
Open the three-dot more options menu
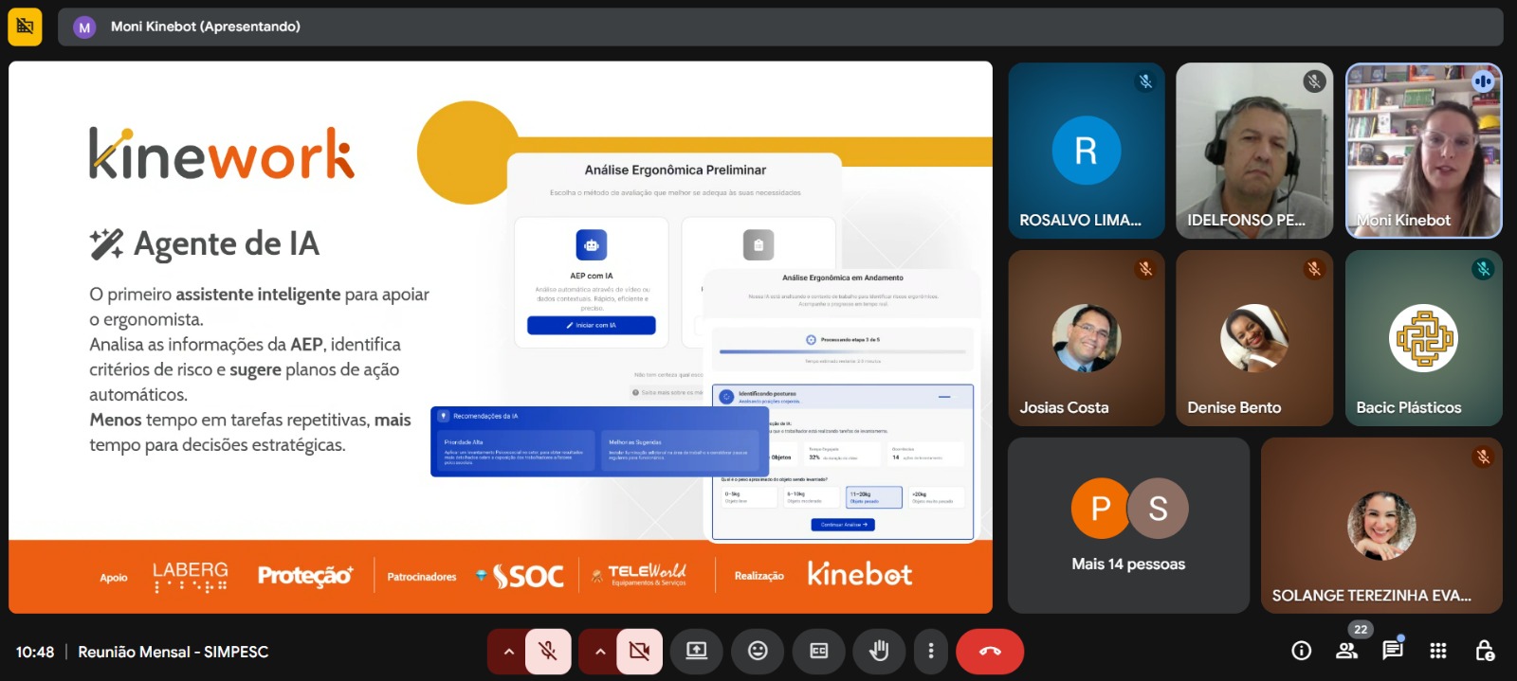click(931, 651)
